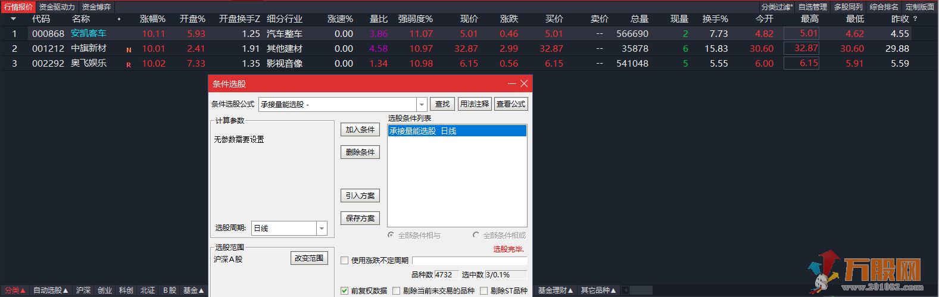Click the R marker beside 奥飞娱乐
This screenshot has width=939, height=297.
click(129, 65)
